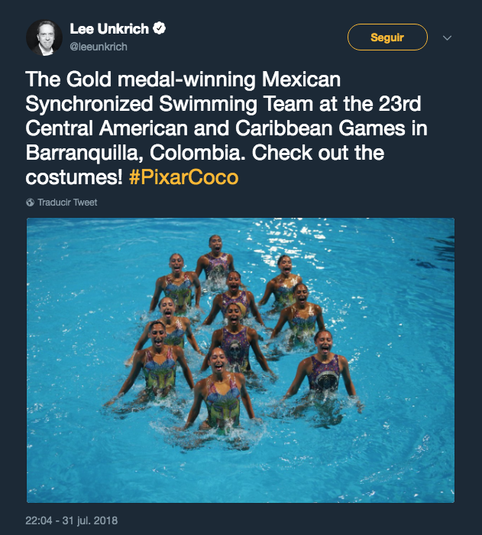The image size is (482, 535).
Task: Click the tweet text beginning "The Gold medal-winning"
Action: (x=226, y=128)
